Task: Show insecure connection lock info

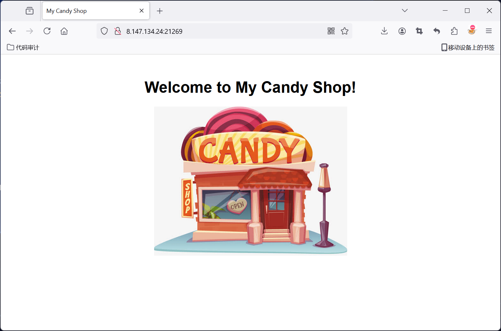Action: (118, 31)
